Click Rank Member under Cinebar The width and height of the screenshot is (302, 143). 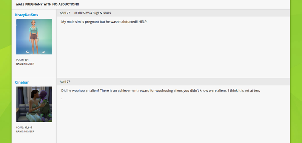click(25, 131)
